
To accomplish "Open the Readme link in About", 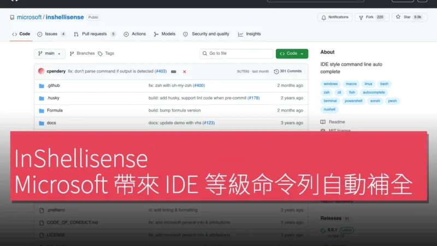I will click(333, 122).
